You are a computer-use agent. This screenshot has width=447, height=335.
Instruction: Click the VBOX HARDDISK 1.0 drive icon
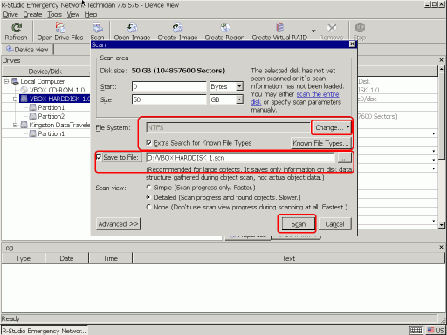click(24, 99)
